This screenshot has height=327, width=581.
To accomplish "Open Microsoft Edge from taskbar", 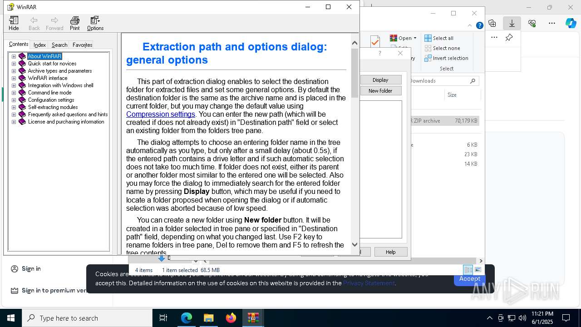I will coord(187,318).
